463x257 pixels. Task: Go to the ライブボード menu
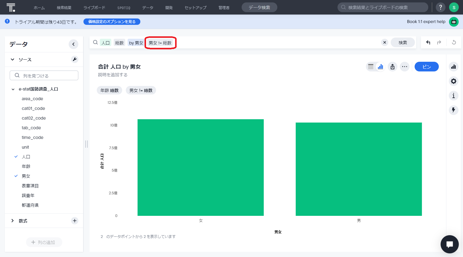[94, 7]
